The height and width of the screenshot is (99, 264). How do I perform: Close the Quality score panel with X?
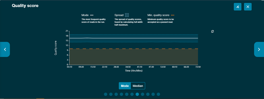point(248,7)
